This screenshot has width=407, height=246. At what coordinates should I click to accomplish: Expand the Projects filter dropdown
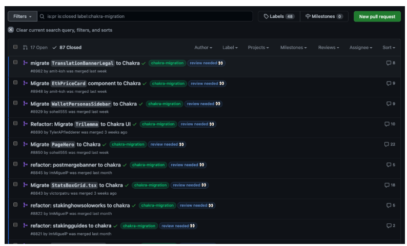click(x=258, y=48)
